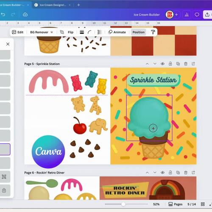This screenshot has height=212, width=212.
Task: Move Page 5 up with the chevron
Action: click(x=147, y=64)
